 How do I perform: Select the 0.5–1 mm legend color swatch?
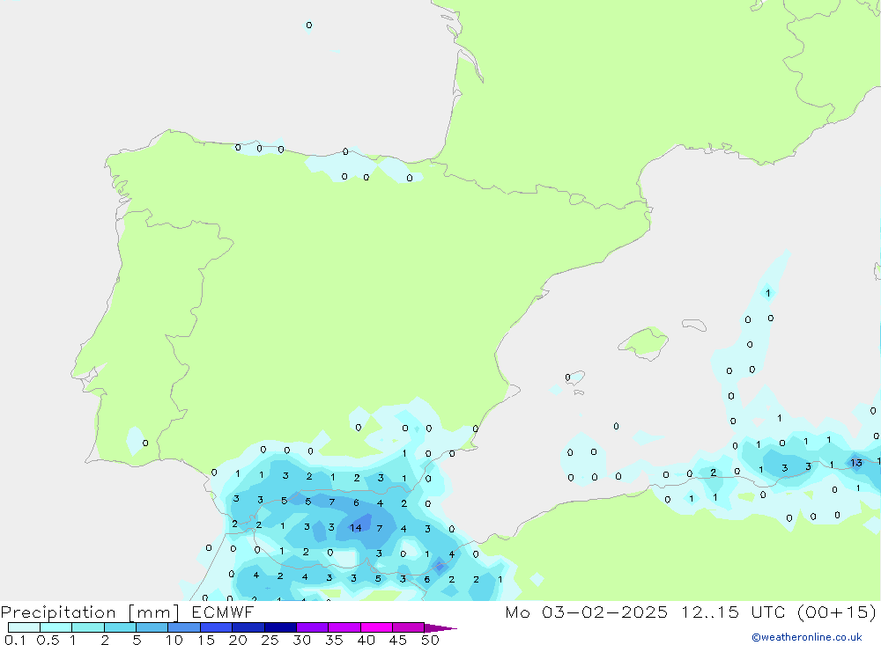(x=56, y=627)
